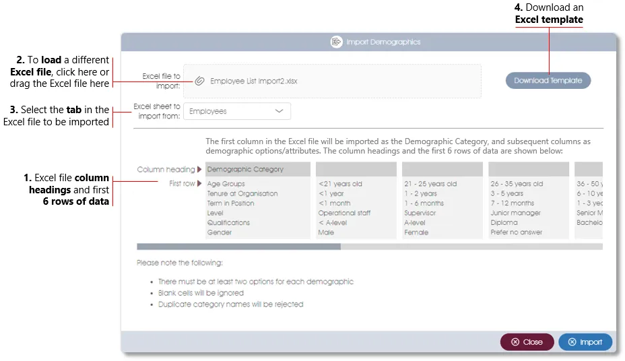Click the horizontal scrollbar thumb under the preview

tap(238, 247)
